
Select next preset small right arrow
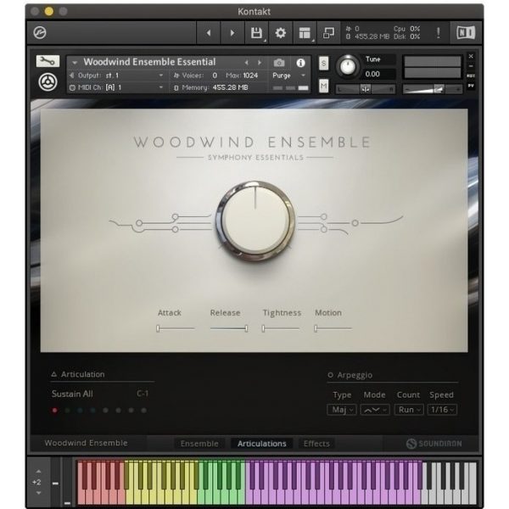coord(260,62)
